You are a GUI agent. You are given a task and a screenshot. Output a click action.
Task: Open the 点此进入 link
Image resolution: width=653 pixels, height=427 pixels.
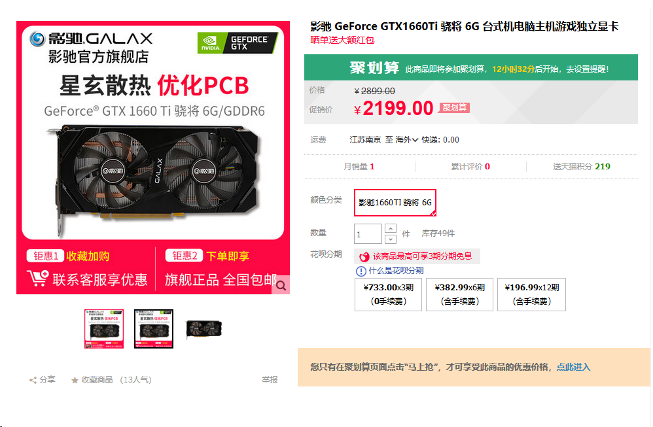tap(573, 367)
